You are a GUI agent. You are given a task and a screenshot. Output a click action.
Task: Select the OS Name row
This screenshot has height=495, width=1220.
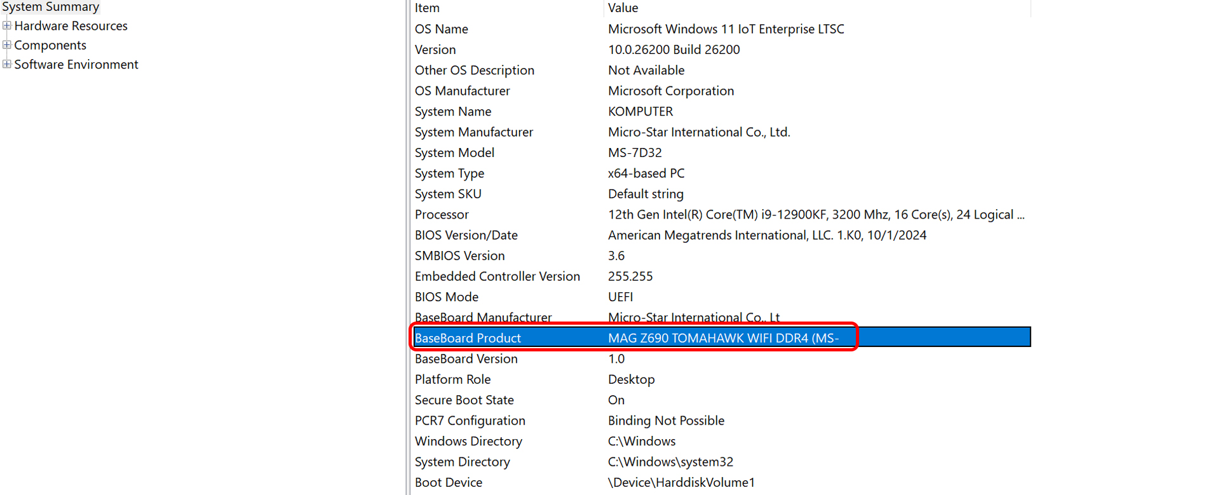pos(442,29)
